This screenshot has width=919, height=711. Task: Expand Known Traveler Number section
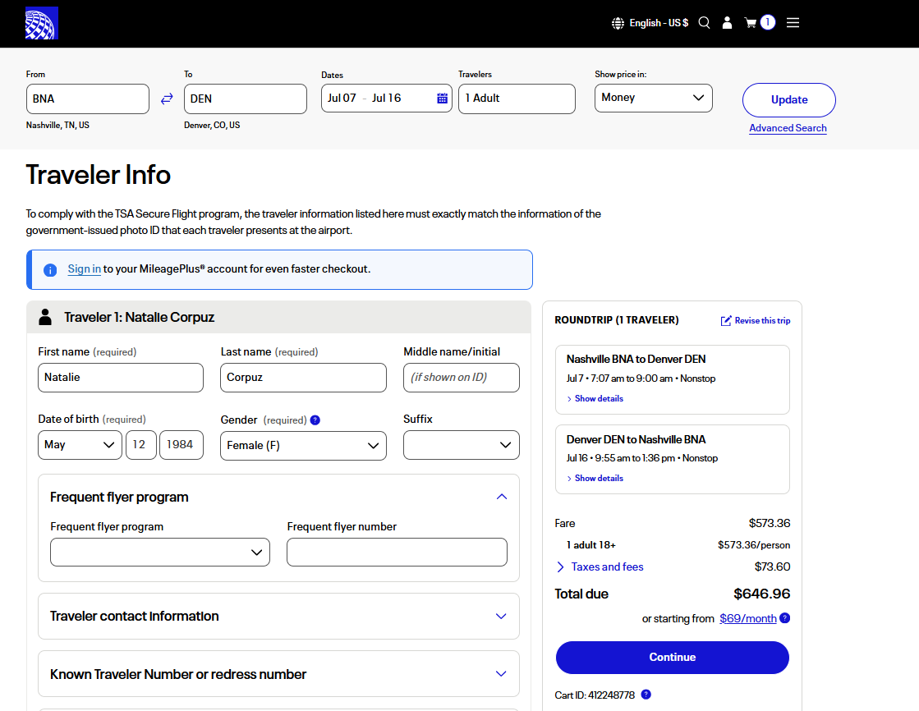[x=502, y=674]
